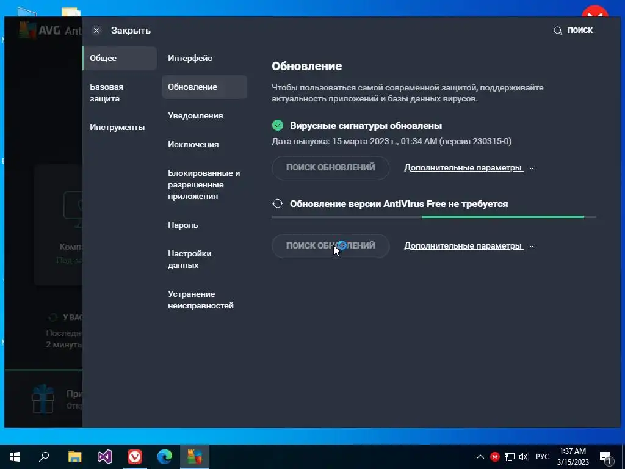Click the refresh arrows icon for AntiVirus Free
Screen dimensions: 625x469
click(x=278, y=204)
